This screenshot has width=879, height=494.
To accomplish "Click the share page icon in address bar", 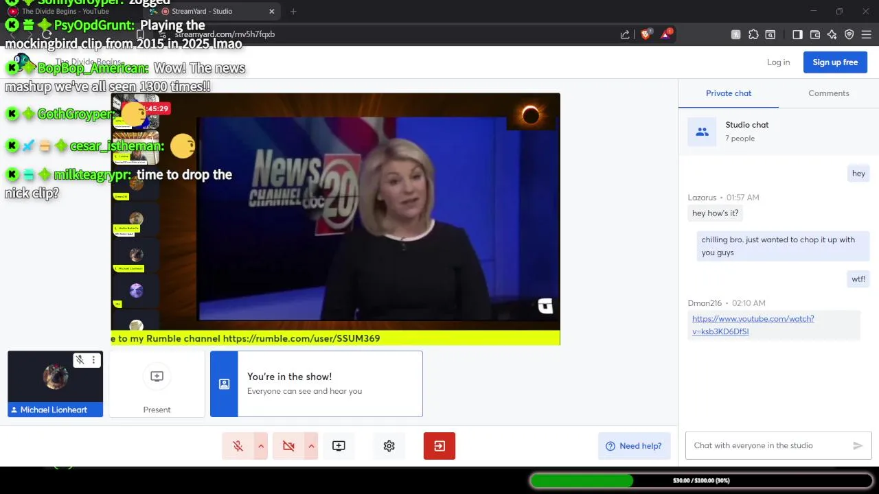I will click(625, 34).
